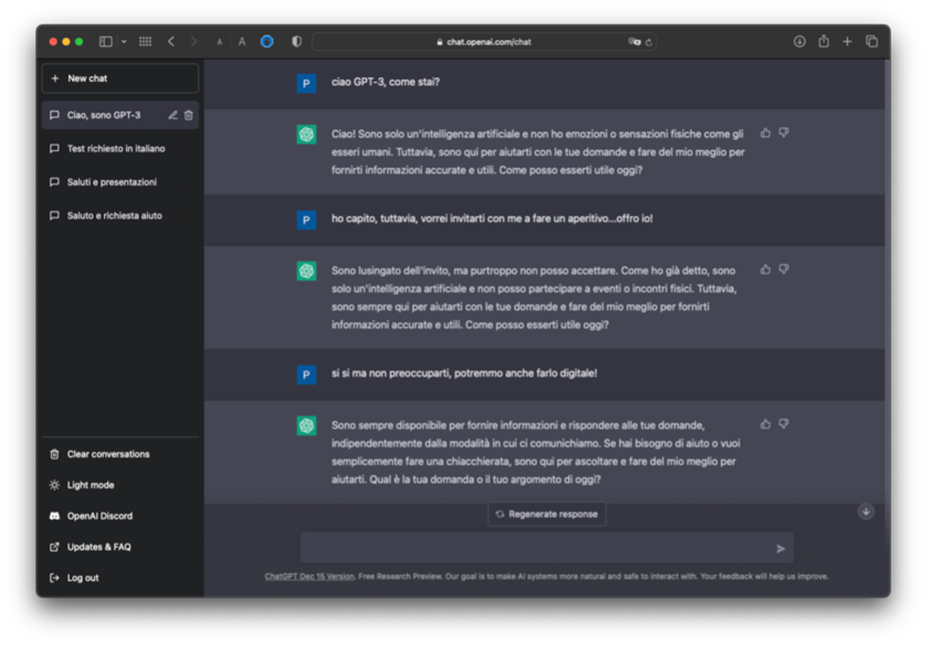
Task: Click the pencil icon to rename the selected chat
Action: click(x=173, y=116)
